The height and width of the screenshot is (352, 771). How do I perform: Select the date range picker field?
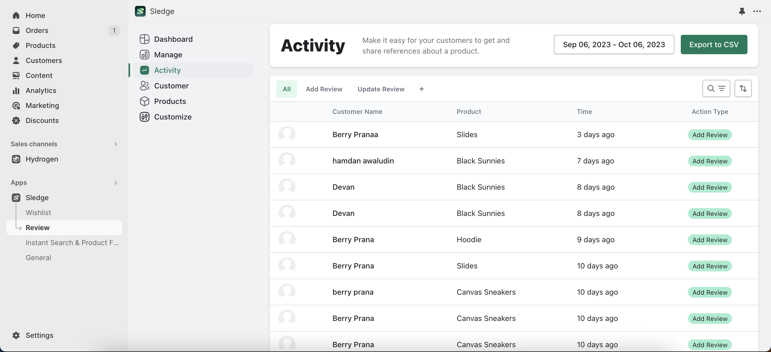click(614, 44)
